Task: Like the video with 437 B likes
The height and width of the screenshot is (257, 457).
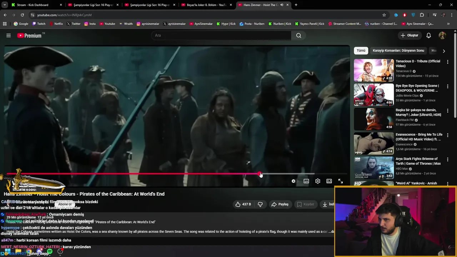Action: tap(243, 204)
